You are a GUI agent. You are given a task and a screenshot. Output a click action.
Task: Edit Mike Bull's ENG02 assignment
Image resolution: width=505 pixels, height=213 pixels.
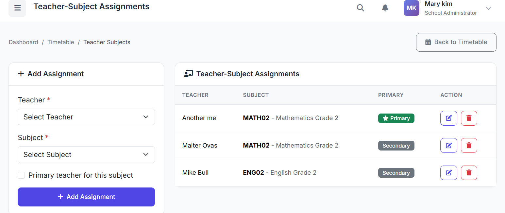448,173
